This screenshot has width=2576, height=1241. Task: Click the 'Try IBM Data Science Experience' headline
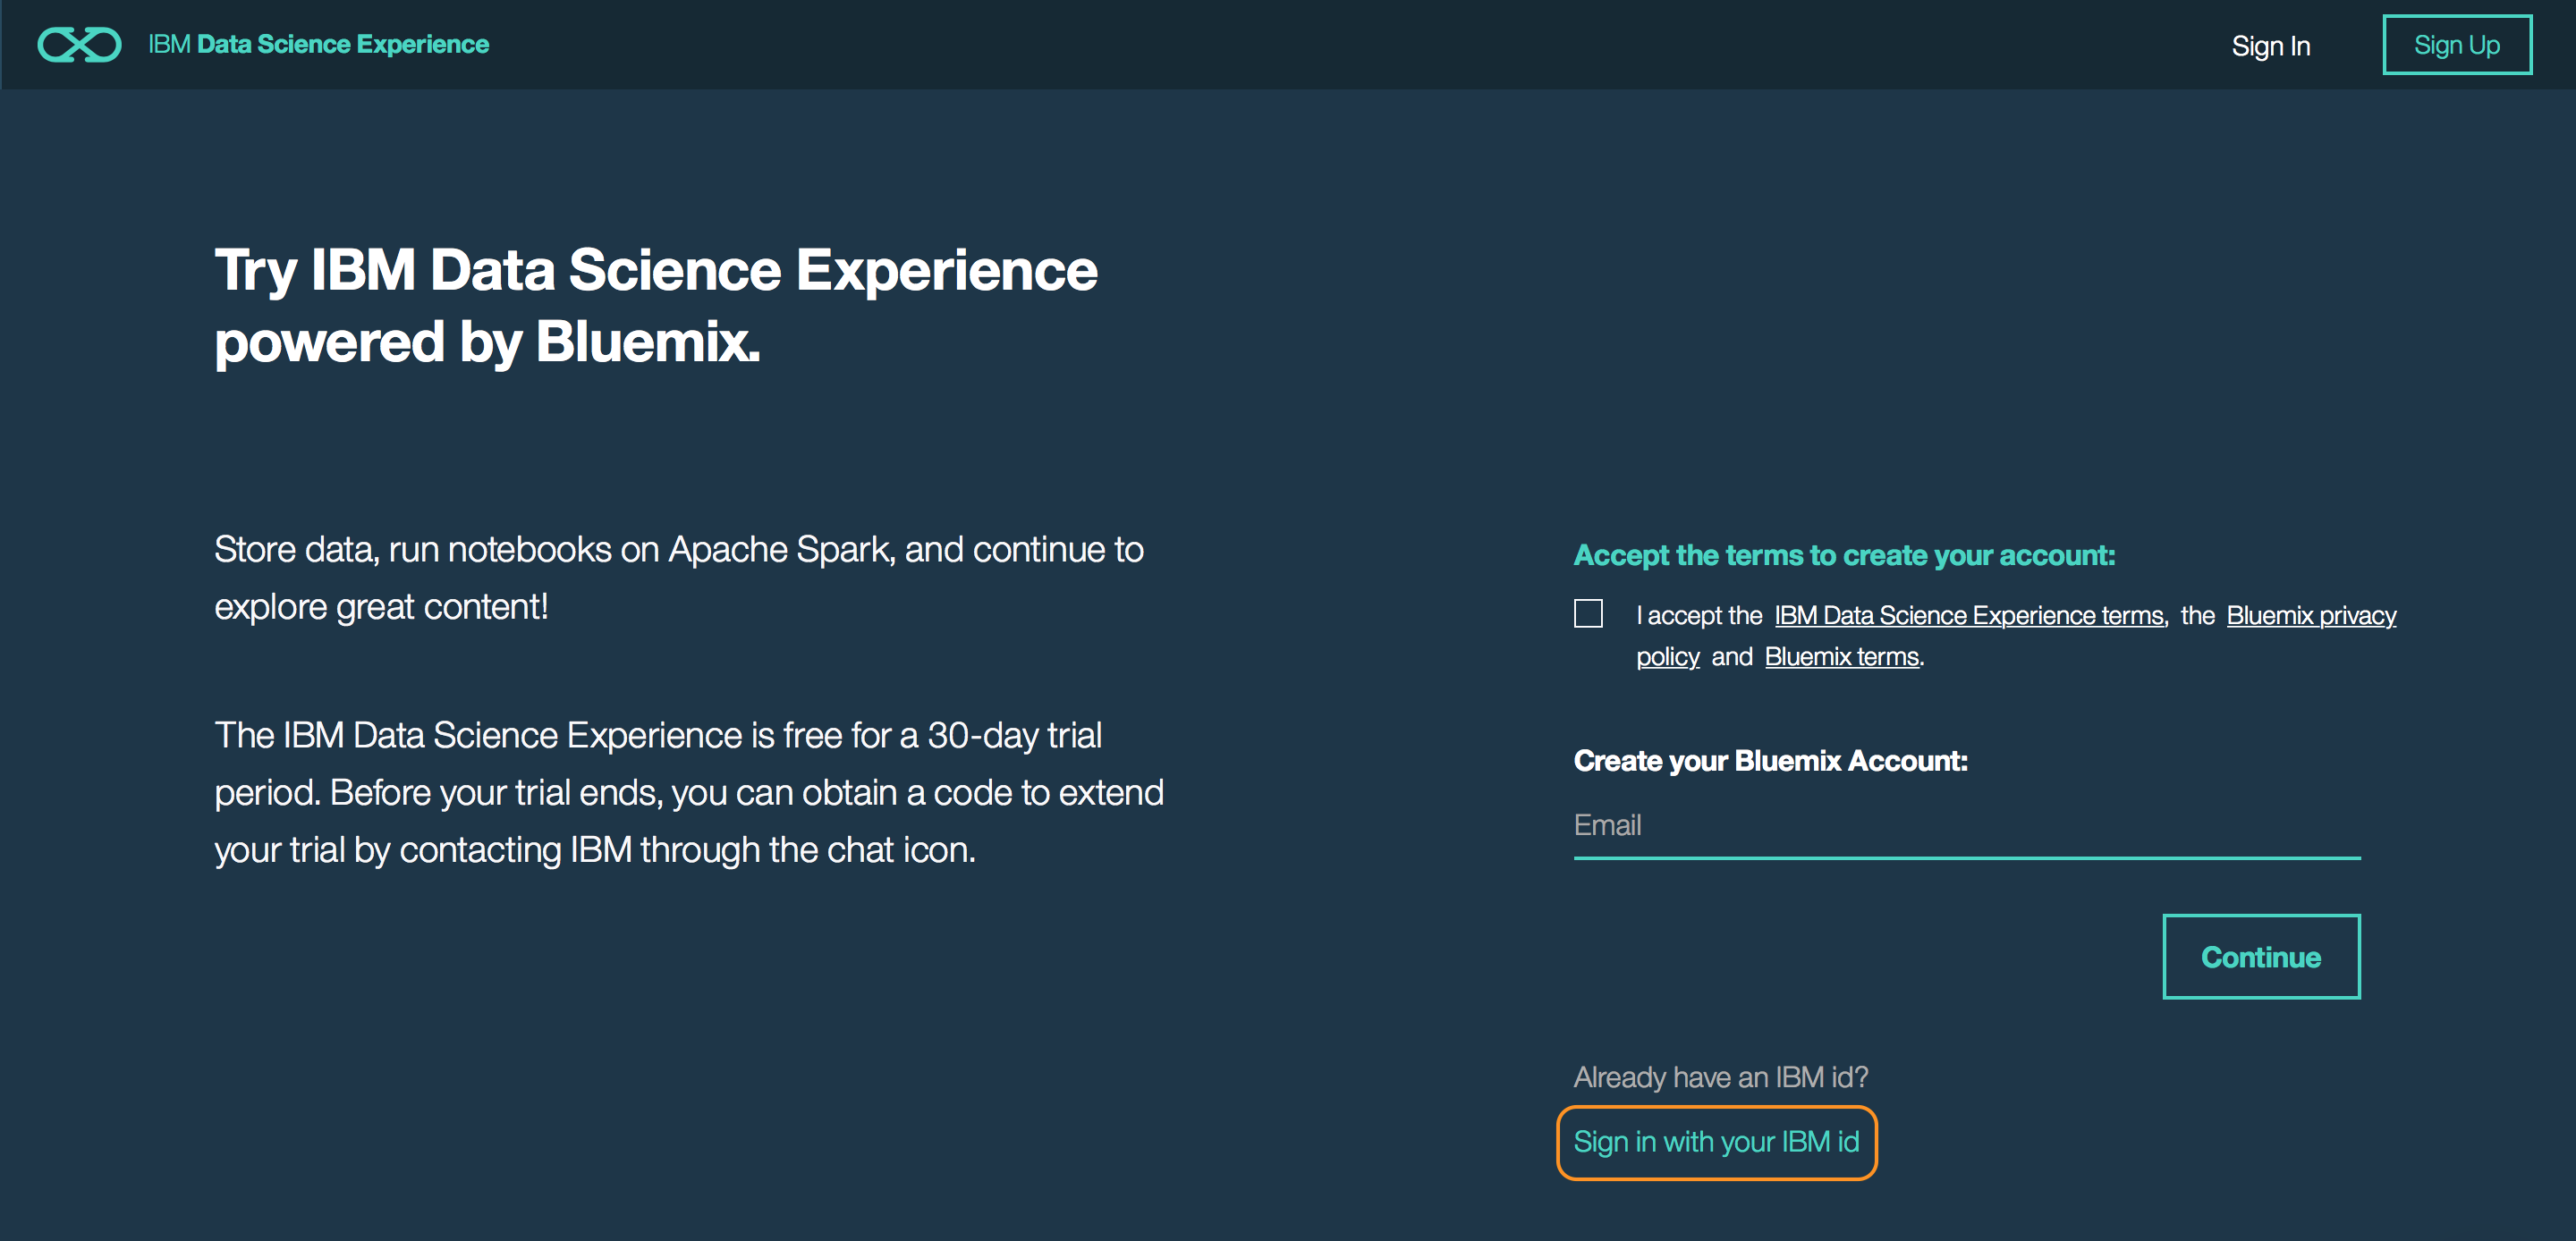coord(656,270)
